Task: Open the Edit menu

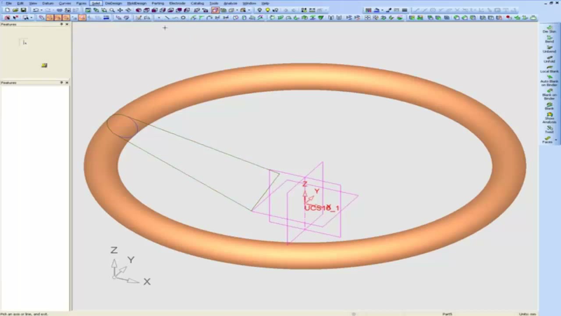Action: tap(20, 3)
